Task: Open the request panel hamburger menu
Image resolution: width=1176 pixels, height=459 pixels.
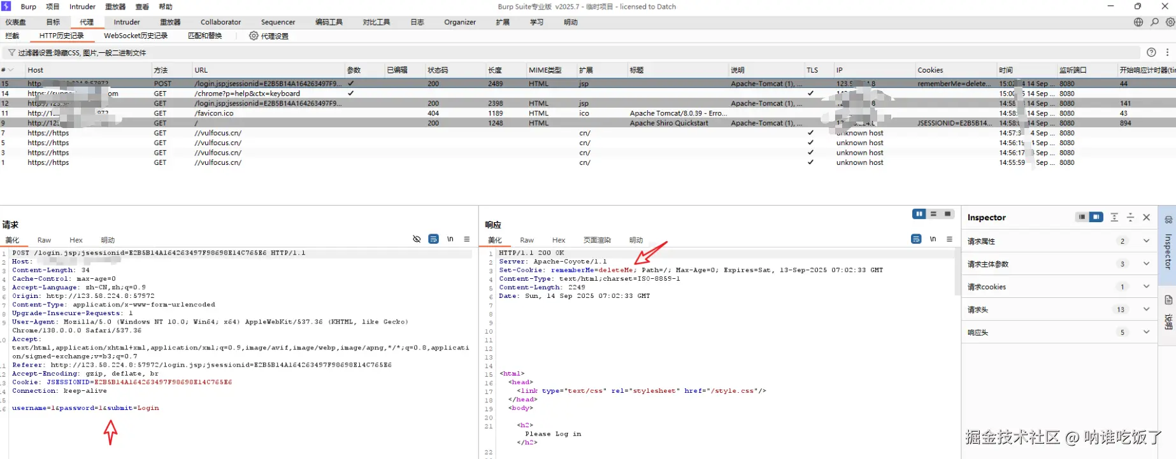Action: point(467,239)
